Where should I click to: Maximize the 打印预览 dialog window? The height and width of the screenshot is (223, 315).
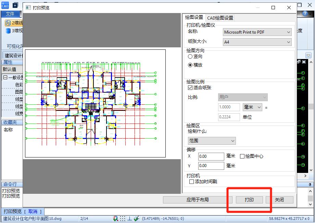coord(273,8)
